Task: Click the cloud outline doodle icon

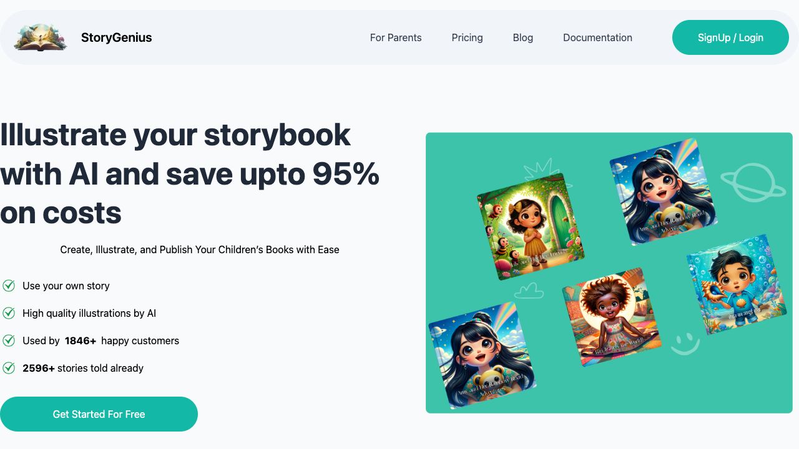Action: pyautogui.click(x=528, y=290)
